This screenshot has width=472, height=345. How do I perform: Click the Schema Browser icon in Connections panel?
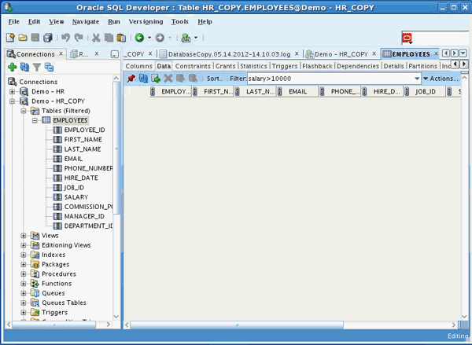click(x=49, y=67)
